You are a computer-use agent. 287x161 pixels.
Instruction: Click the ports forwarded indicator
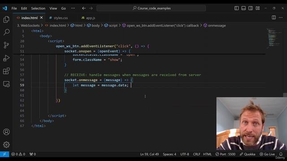tap(33, 154)
